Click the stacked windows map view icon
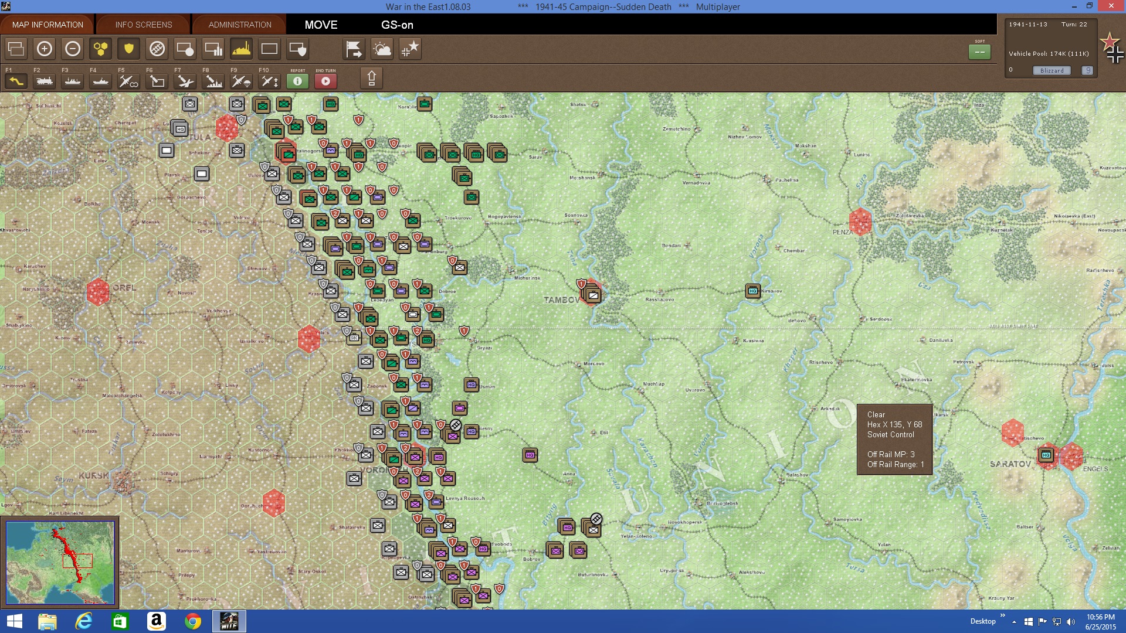 click(16, 49)
